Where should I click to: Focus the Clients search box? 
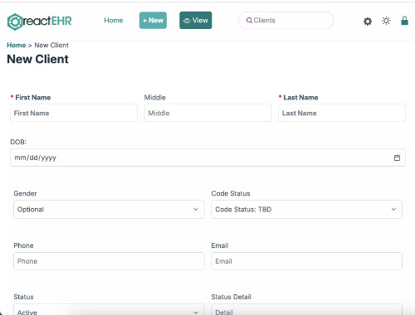286,20
